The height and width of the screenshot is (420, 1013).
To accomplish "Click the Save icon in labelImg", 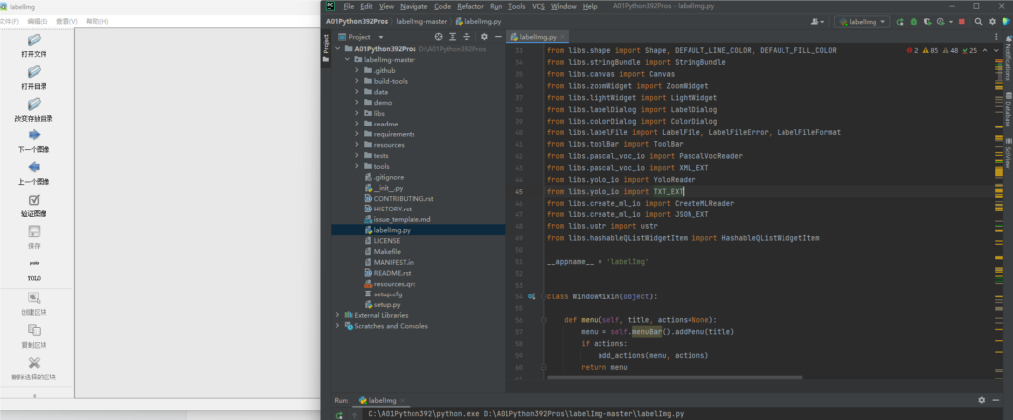I will (x=34, y=231).
